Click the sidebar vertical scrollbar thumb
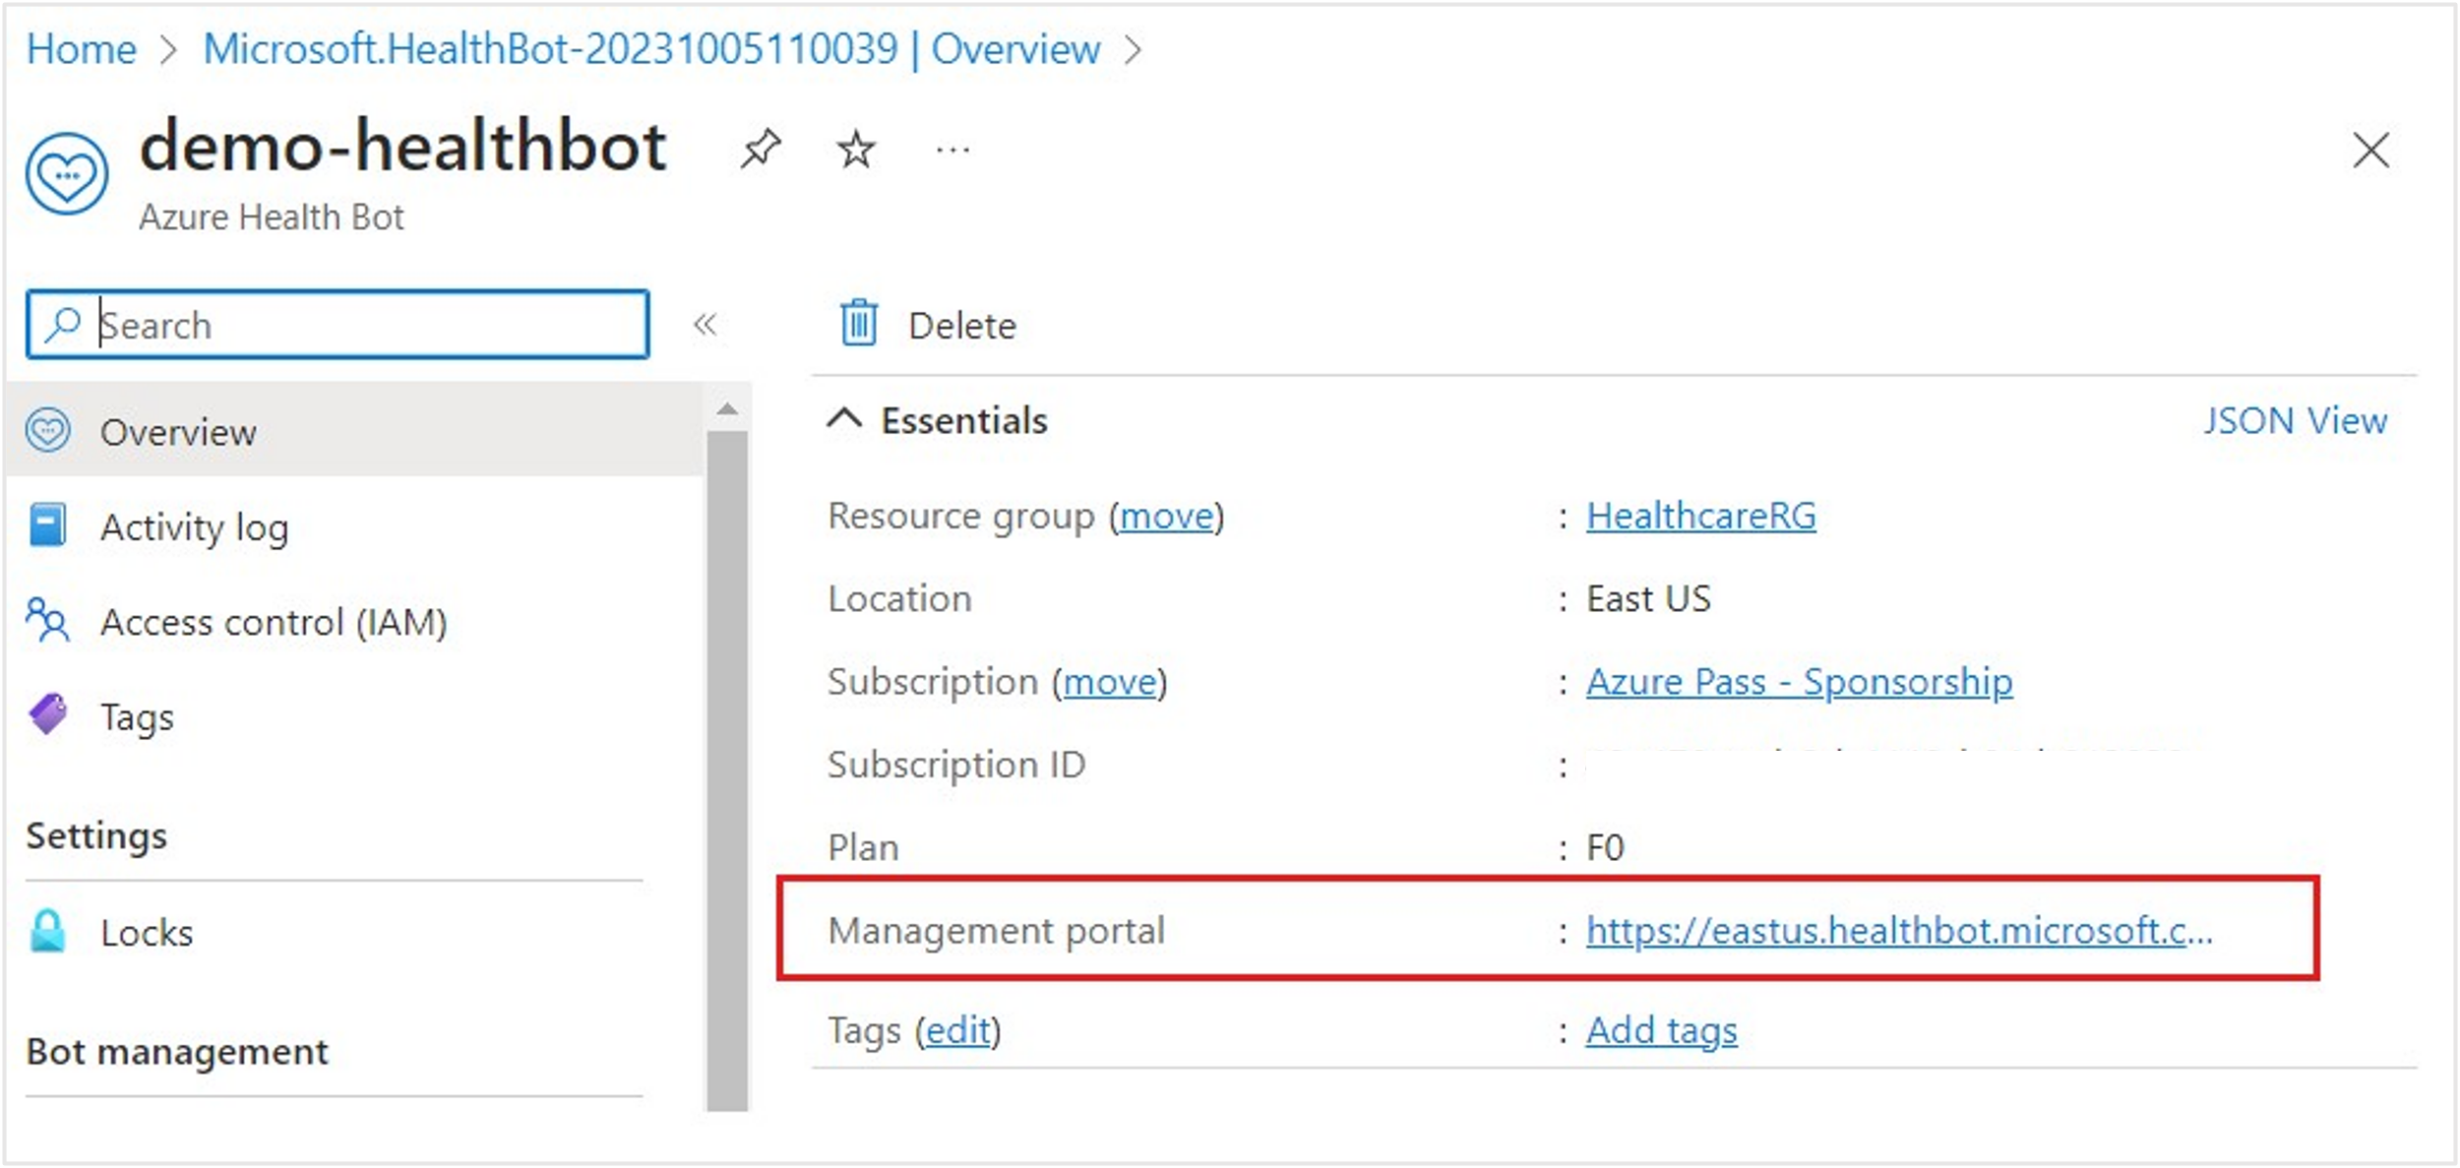 [x=727, y=770]
